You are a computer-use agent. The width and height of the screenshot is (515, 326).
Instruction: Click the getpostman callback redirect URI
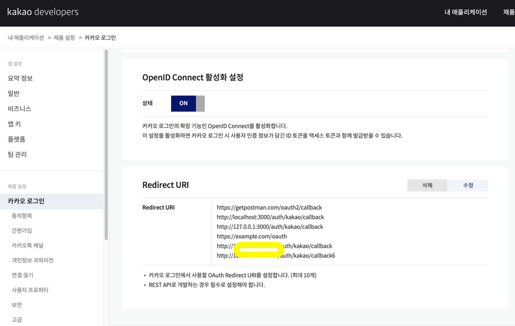pyautogui.click(x=269, y=207)
